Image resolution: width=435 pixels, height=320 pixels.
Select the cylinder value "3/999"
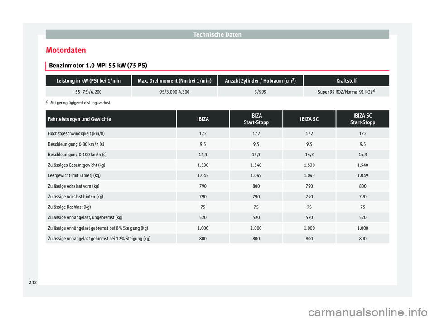point(260,92)
